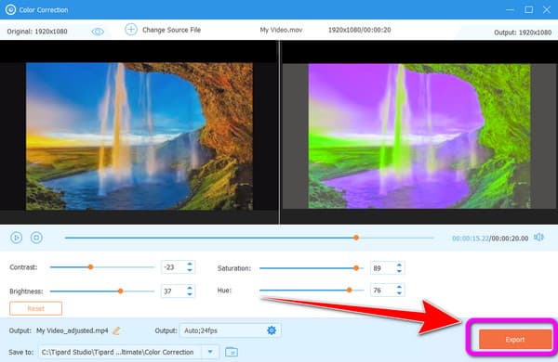558x362 pixels.
Task: Play the video preview
Action: coord(17,238)
